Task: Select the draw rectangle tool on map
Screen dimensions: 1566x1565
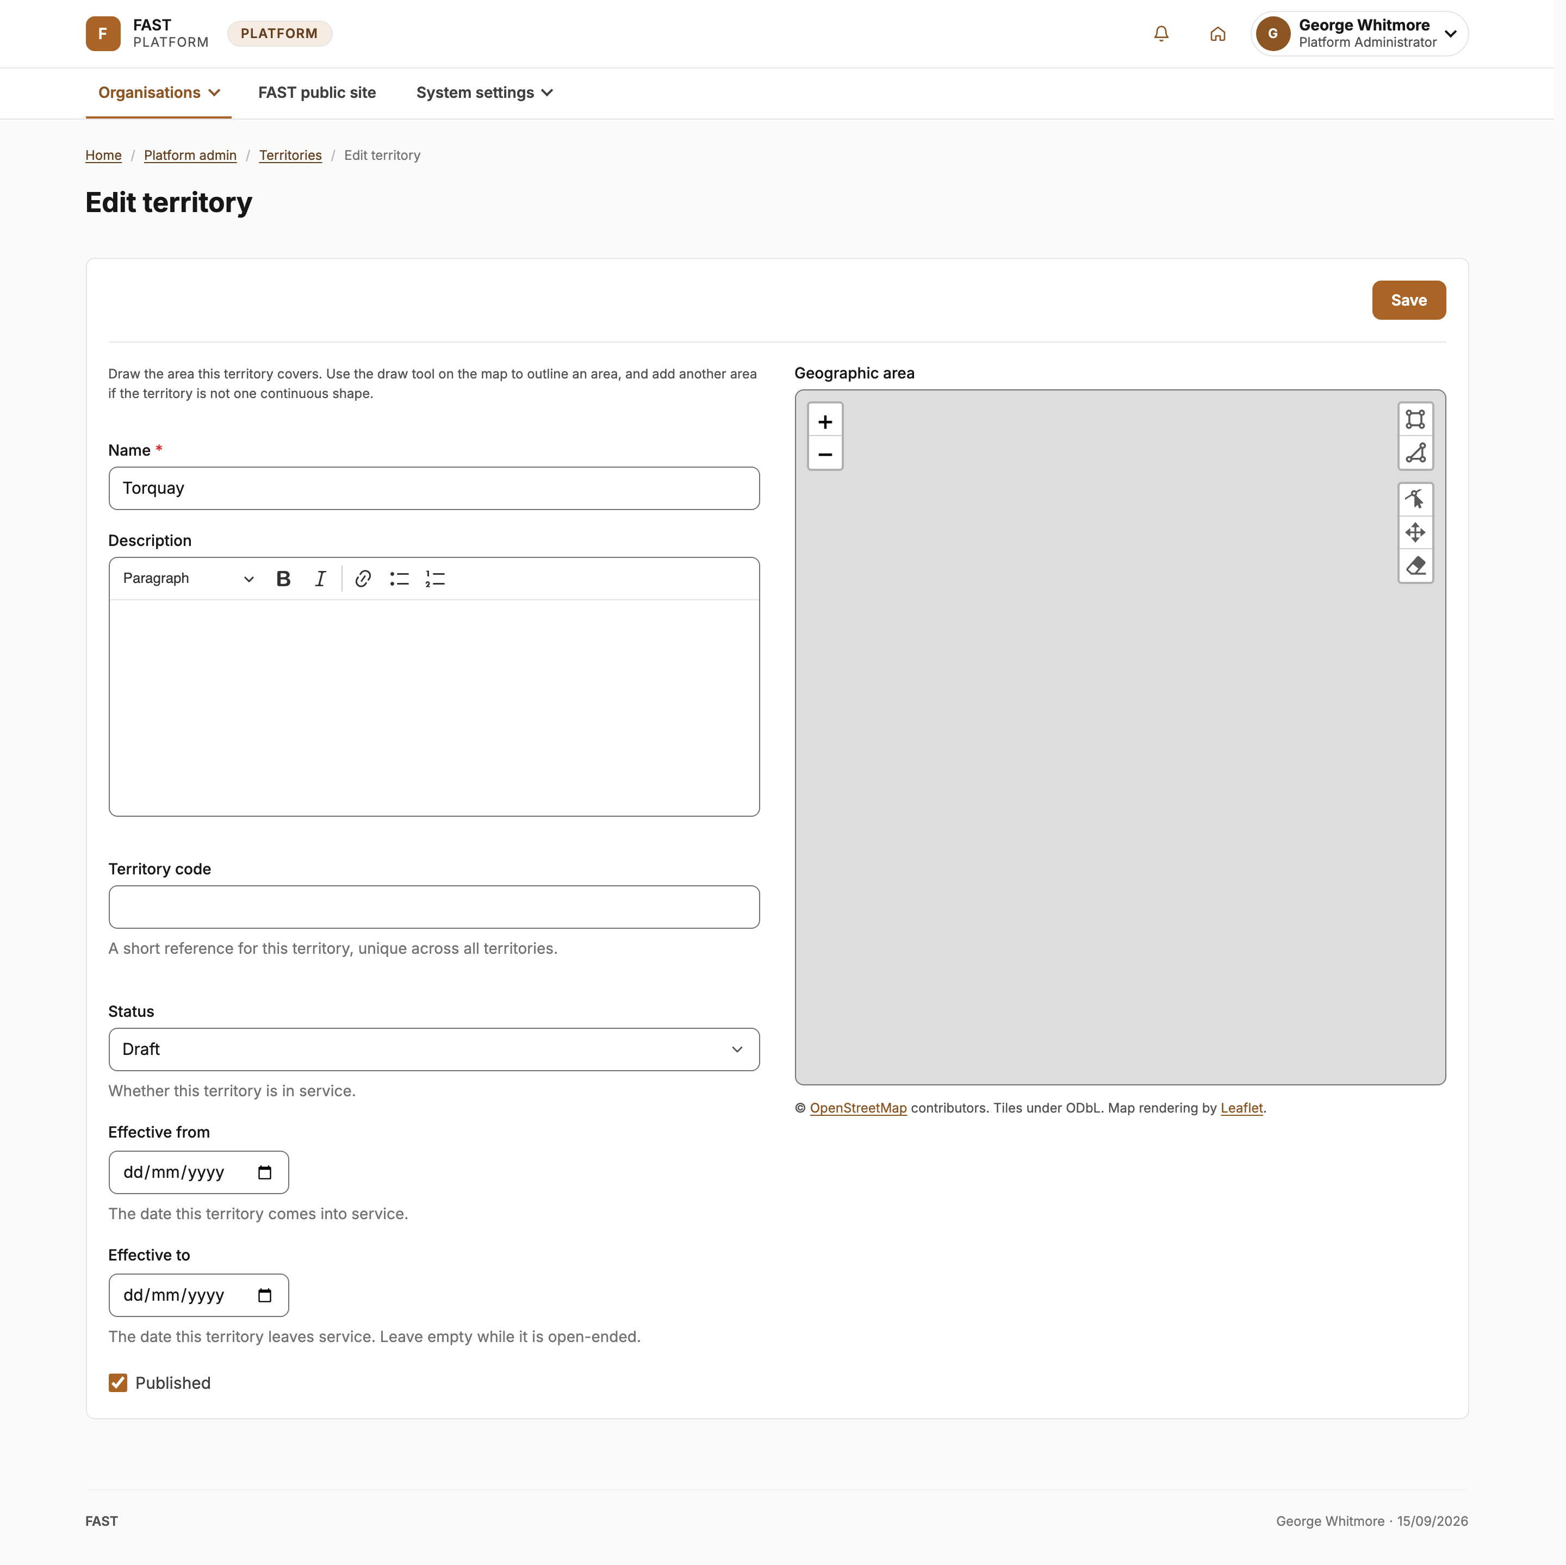Action: 1415,420
